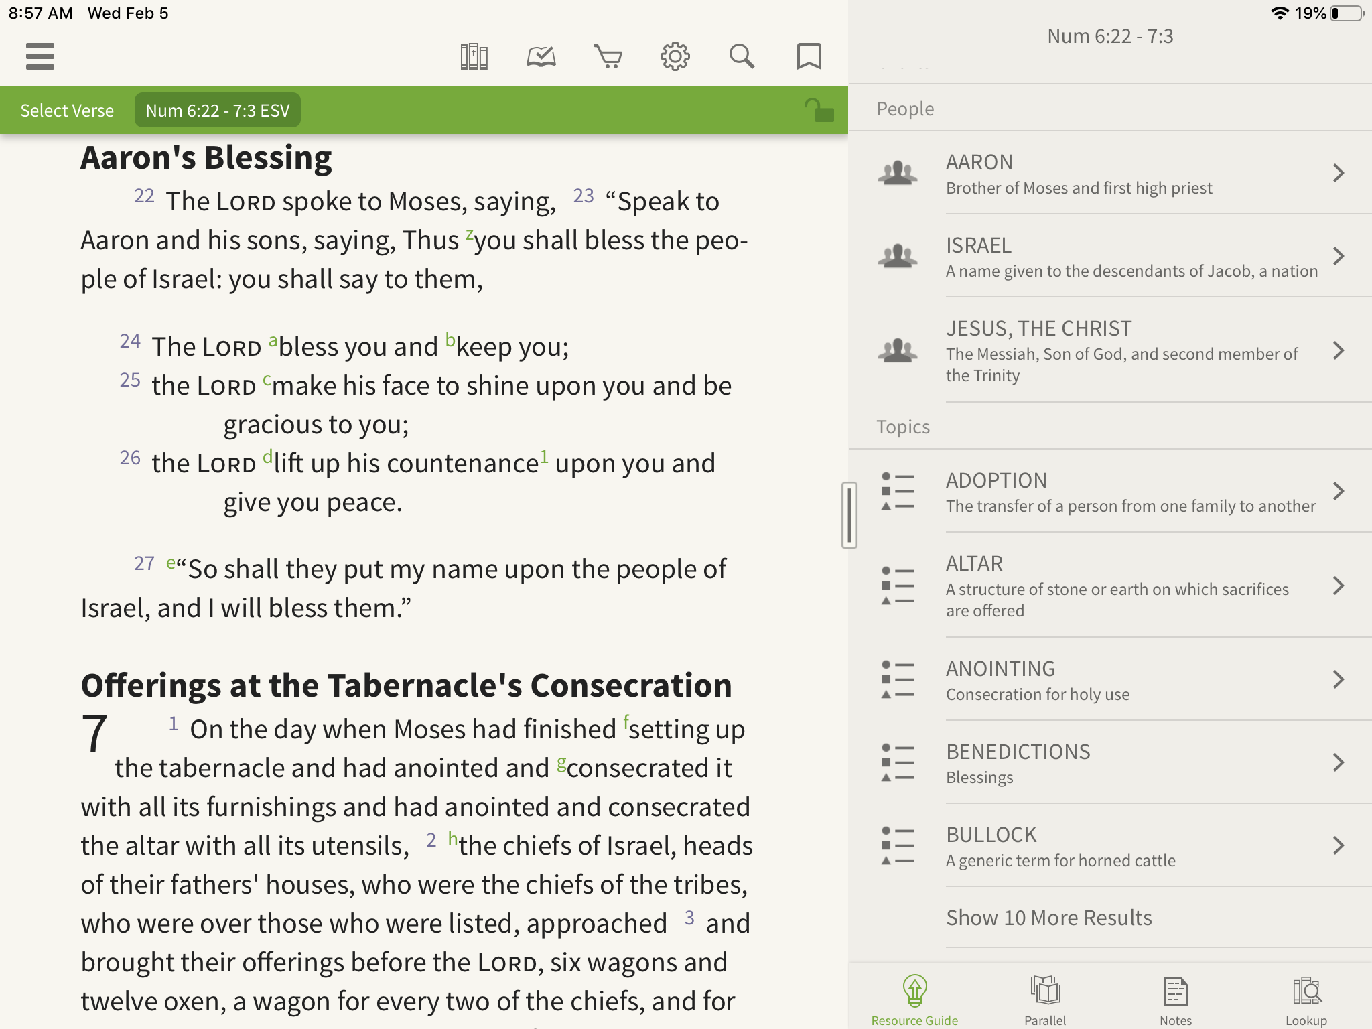Viewport: 1372px width, 1029px height.
Task: Tap cross-reference a before 'bless you'
Action: (273, 341)
